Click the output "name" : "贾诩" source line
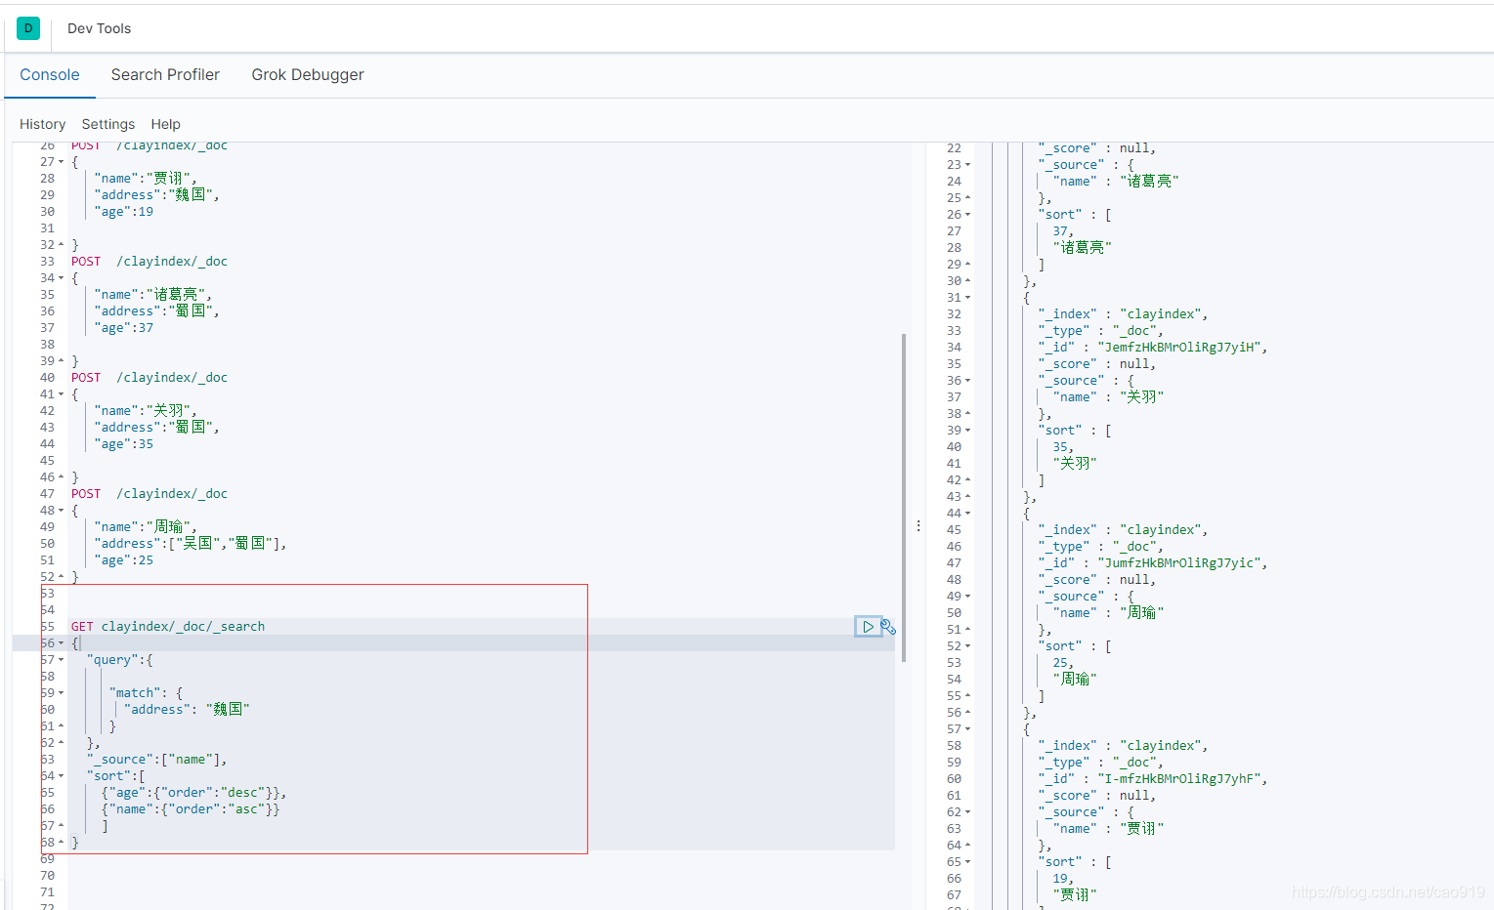The height and width of the screenshot is (910, 1494). (x=1108, y=829)
